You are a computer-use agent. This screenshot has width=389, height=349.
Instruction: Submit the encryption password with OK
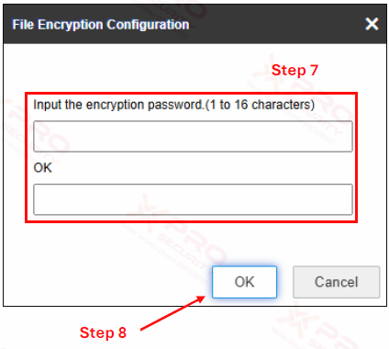tap(244, 282)
